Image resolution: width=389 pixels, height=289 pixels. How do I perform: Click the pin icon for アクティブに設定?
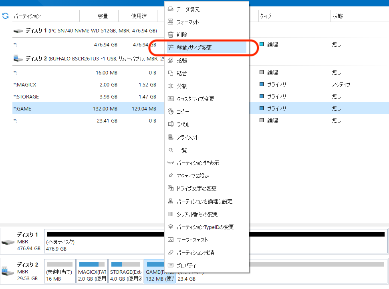click(170, 175)
